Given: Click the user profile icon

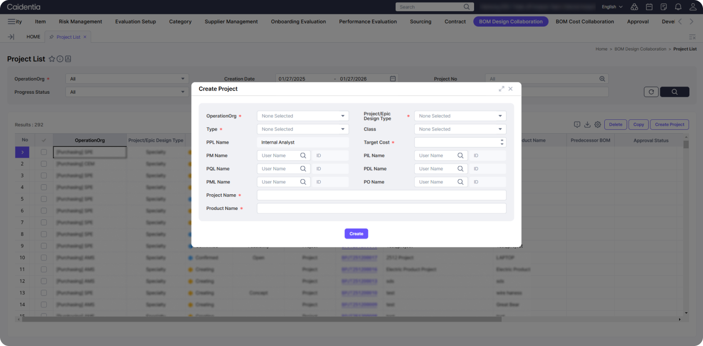Looking at the screenshot, I should (x=693, y=7).
